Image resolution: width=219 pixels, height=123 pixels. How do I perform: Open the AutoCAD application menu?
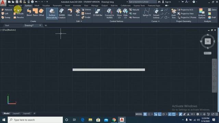point(3,3)
